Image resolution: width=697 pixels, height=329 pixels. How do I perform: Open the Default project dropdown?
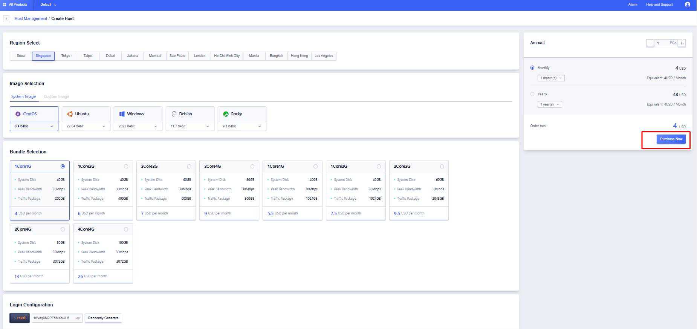tap(48, 5)
